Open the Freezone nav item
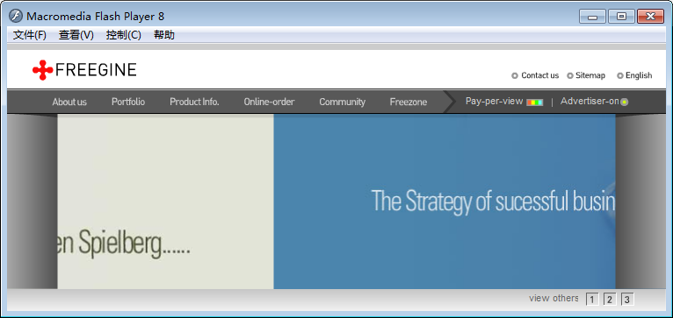This screenshot has width=673, height=318. 409,102
